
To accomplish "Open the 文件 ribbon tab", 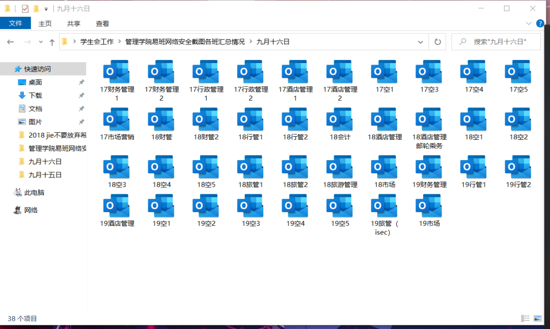I will click(x=15, y=23).
